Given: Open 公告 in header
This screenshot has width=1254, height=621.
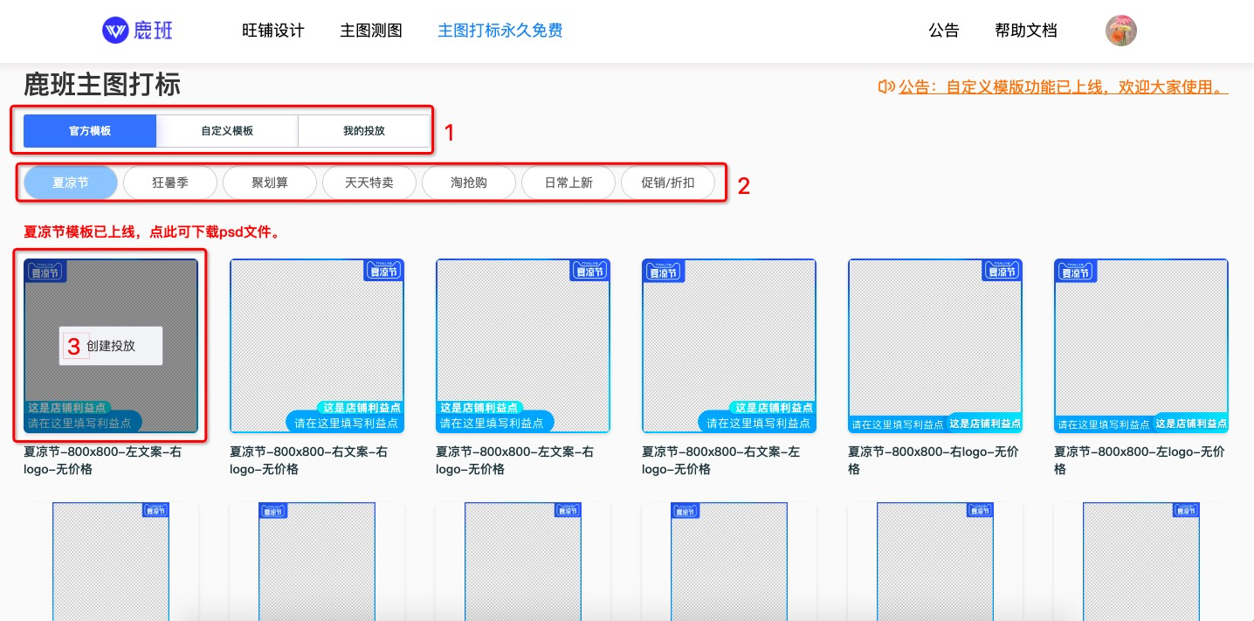Looking at the screenshot, I should 944,31.
